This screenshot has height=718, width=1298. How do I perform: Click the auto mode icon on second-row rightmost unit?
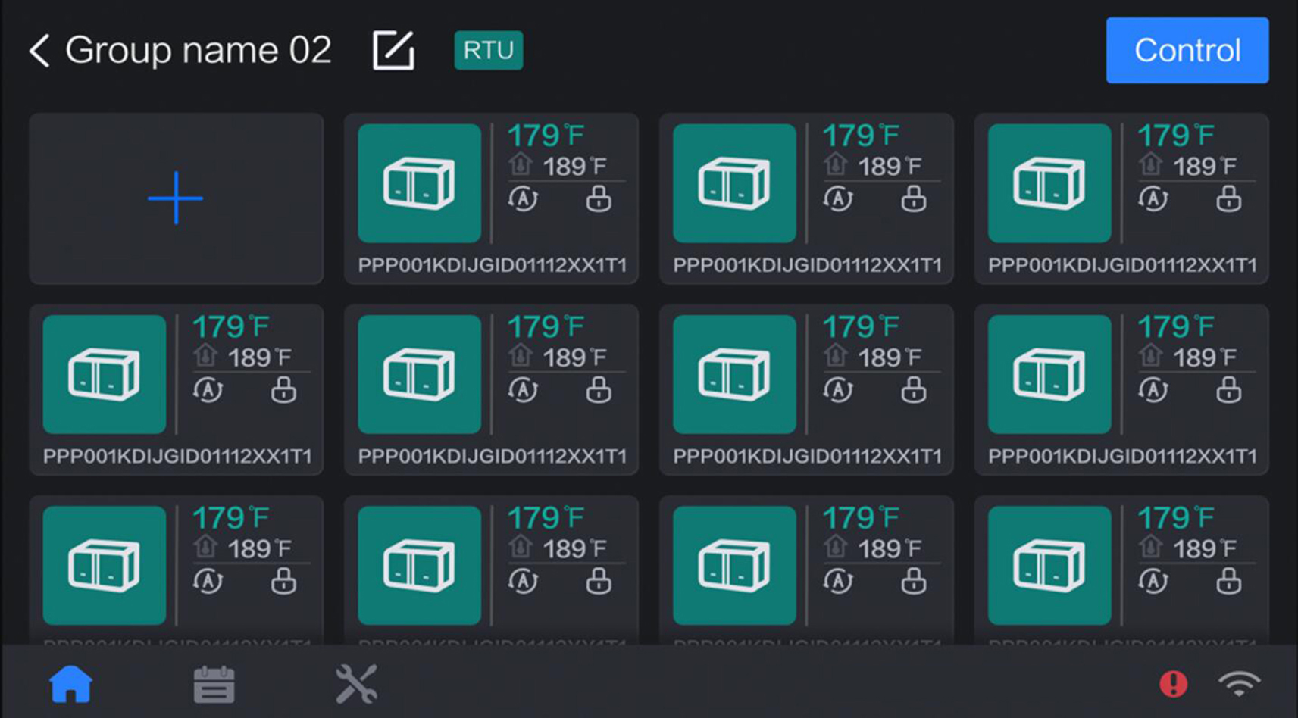tap(1153, 390)
